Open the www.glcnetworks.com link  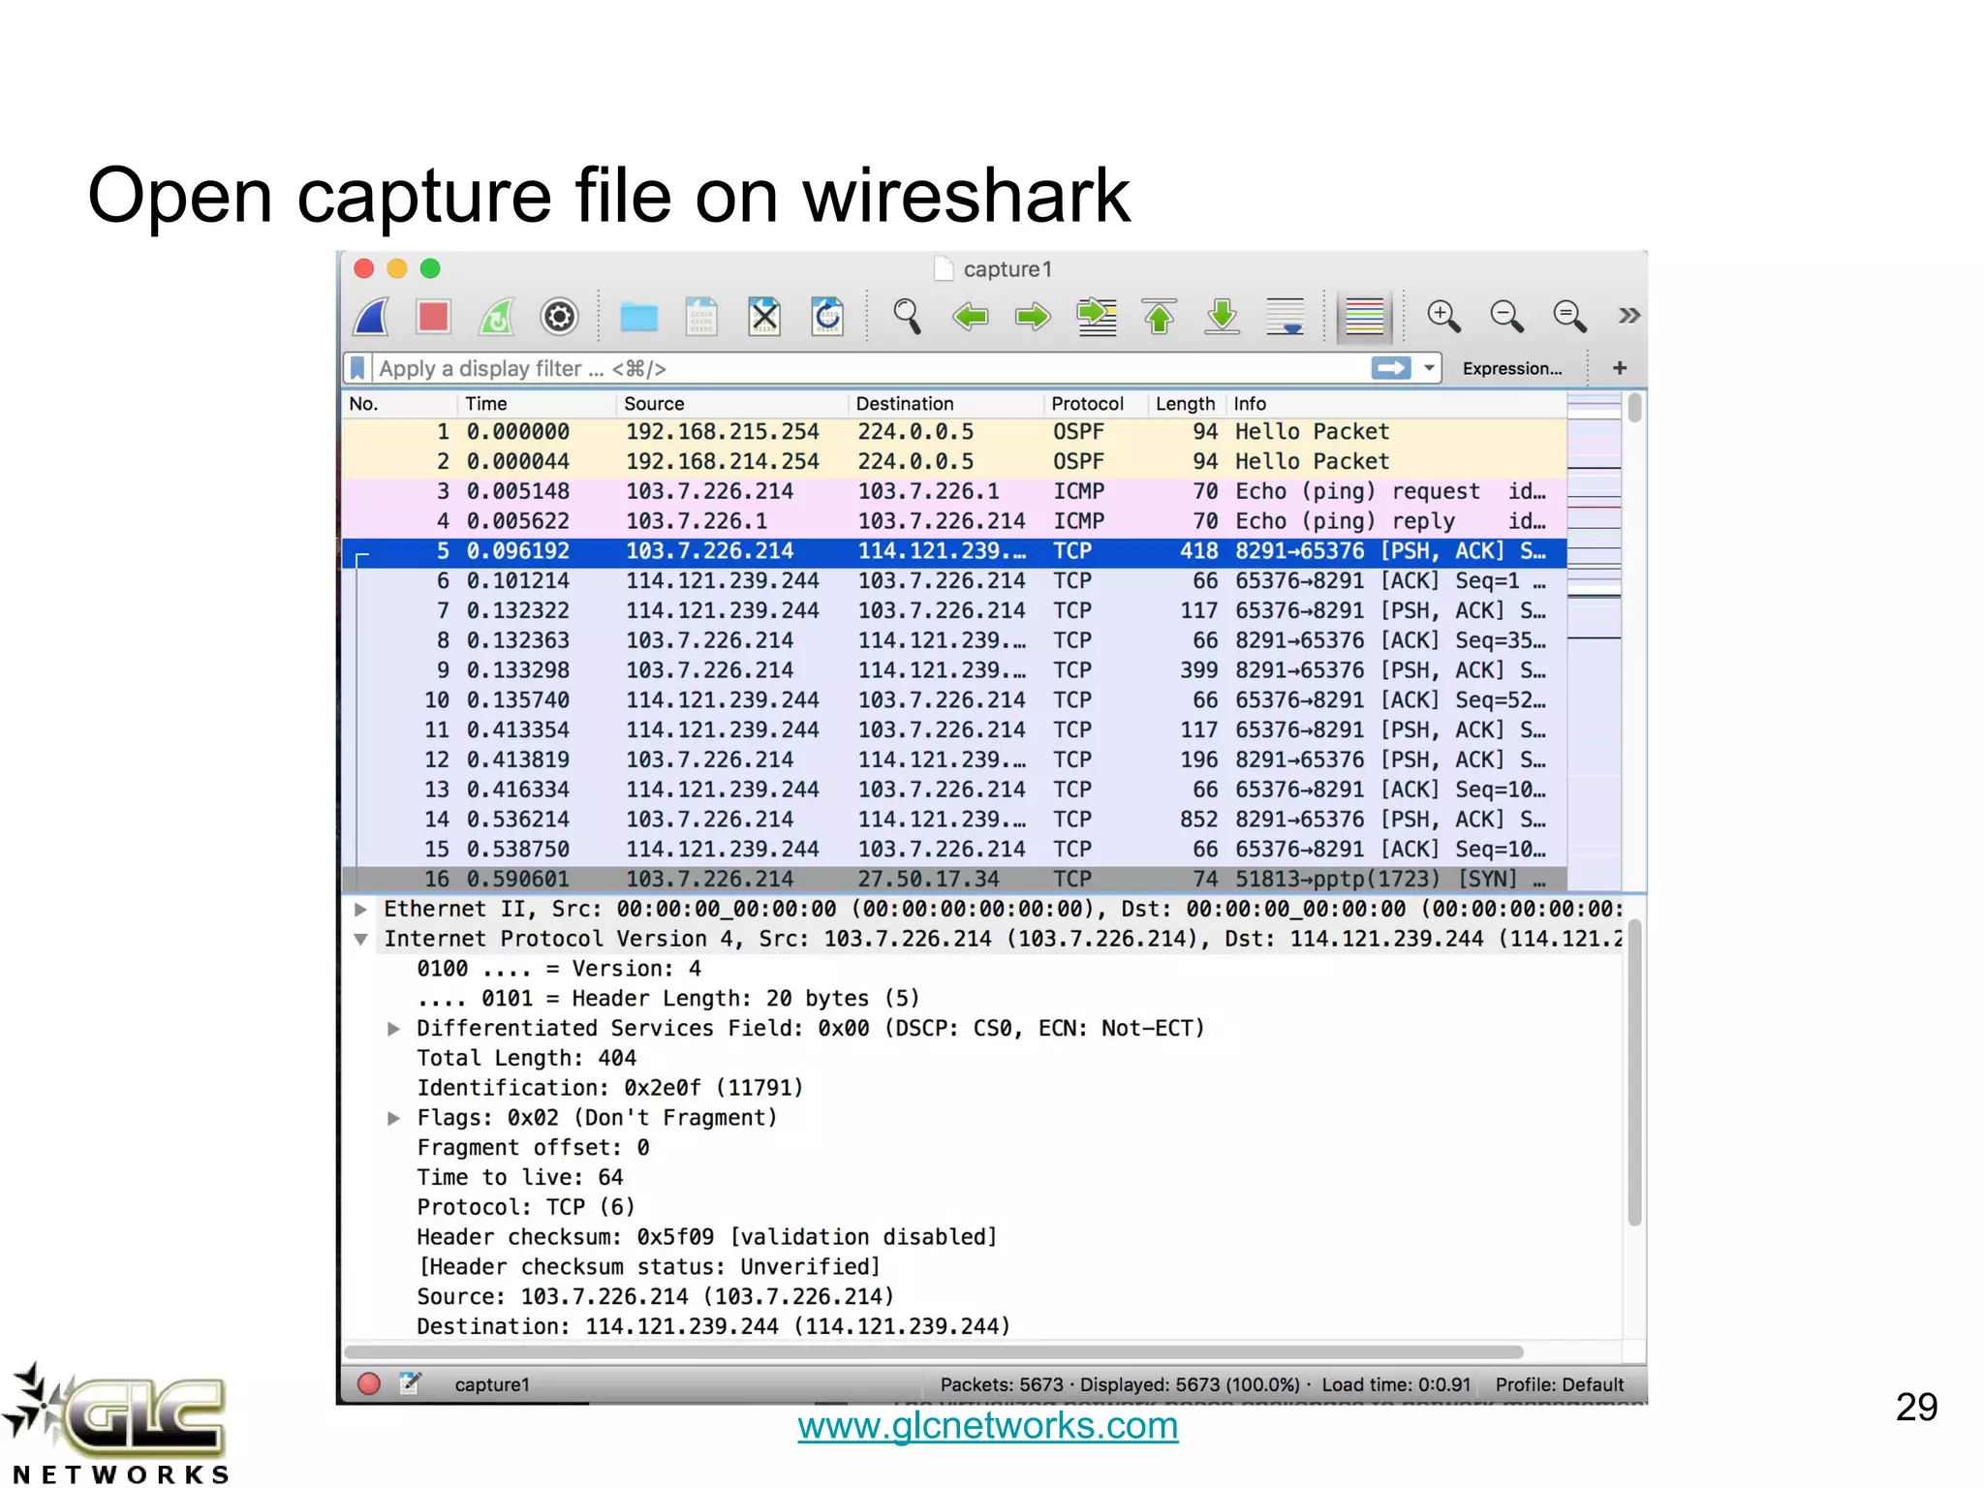click(x=988, y=1426)
